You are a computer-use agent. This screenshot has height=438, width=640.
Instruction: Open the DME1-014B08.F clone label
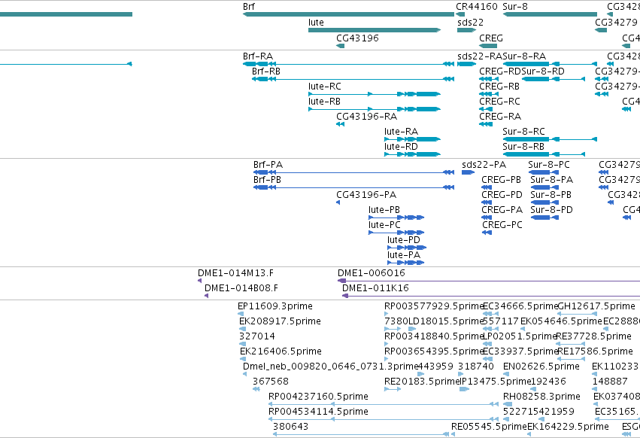pos(241,288)
